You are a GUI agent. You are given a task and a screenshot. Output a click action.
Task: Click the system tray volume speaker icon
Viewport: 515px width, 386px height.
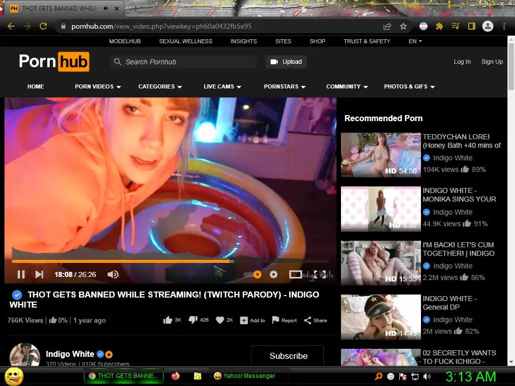click(x=427, y=376)
